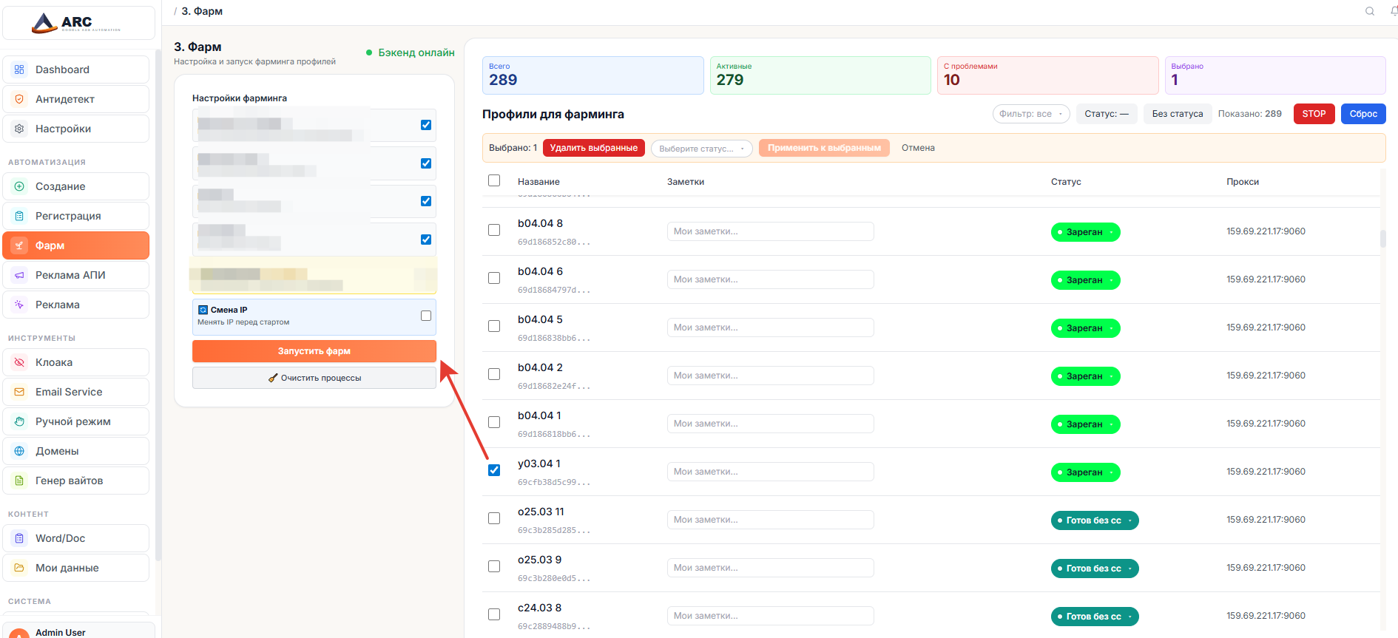Screen dimensions: 1398x638
Task: Uncheck the y03.04 1 profile checkbox
Action: tap(494, 470)
